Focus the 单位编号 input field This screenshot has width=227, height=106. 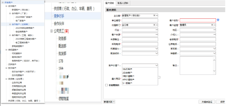click(x=140, y=20)
